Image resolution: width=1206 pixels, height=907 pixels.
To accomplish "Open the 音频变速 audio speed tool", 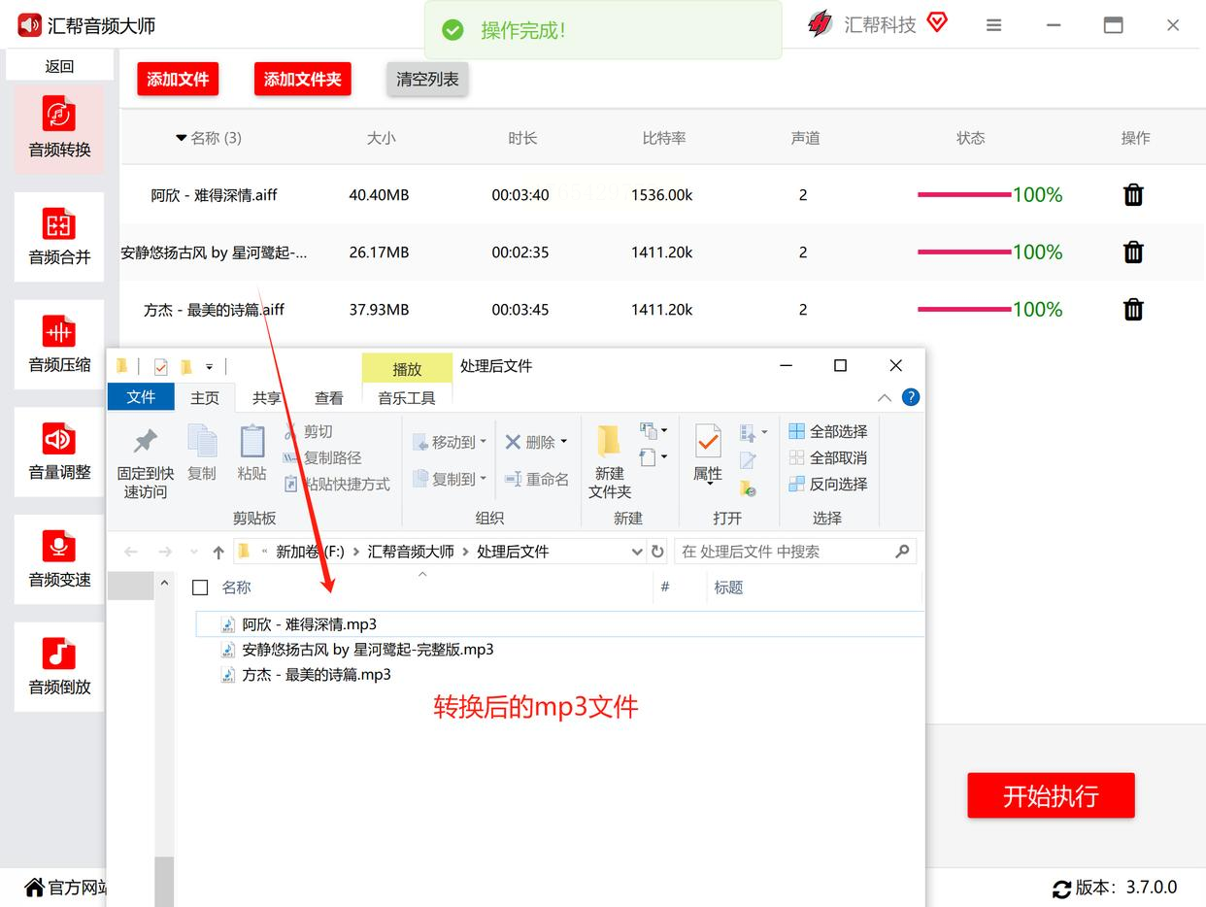I will tap(59, 559).
